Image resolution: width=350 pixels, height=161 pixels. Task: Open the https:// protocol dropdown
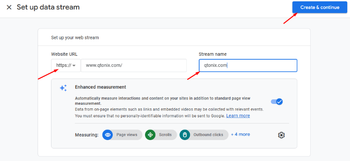(66, 66)
